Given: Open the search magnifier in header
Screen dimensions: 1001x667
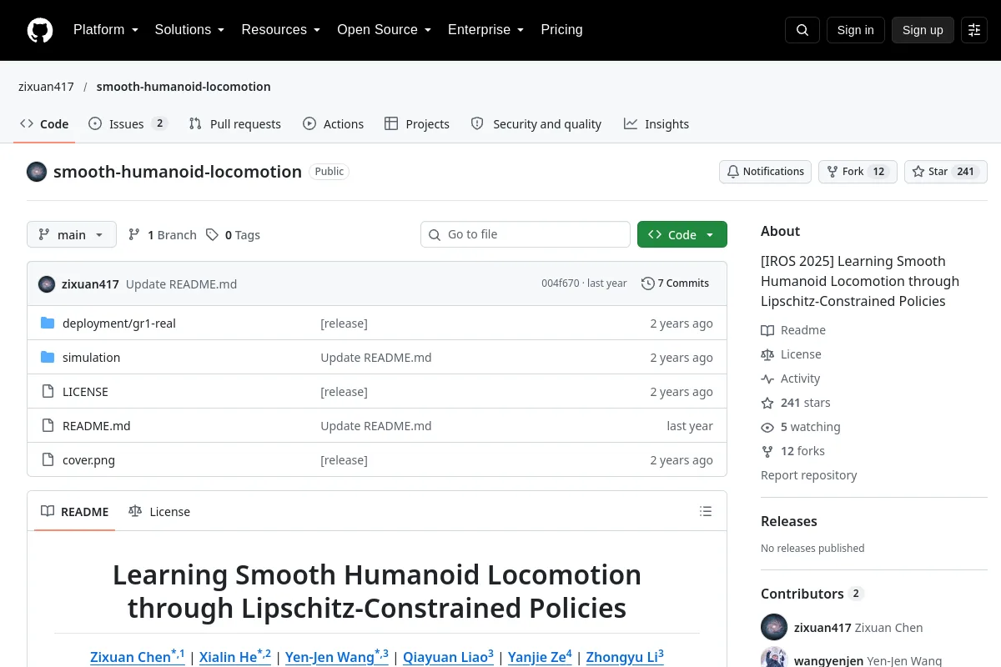Looking at the screenshot, I should (802, 30).
